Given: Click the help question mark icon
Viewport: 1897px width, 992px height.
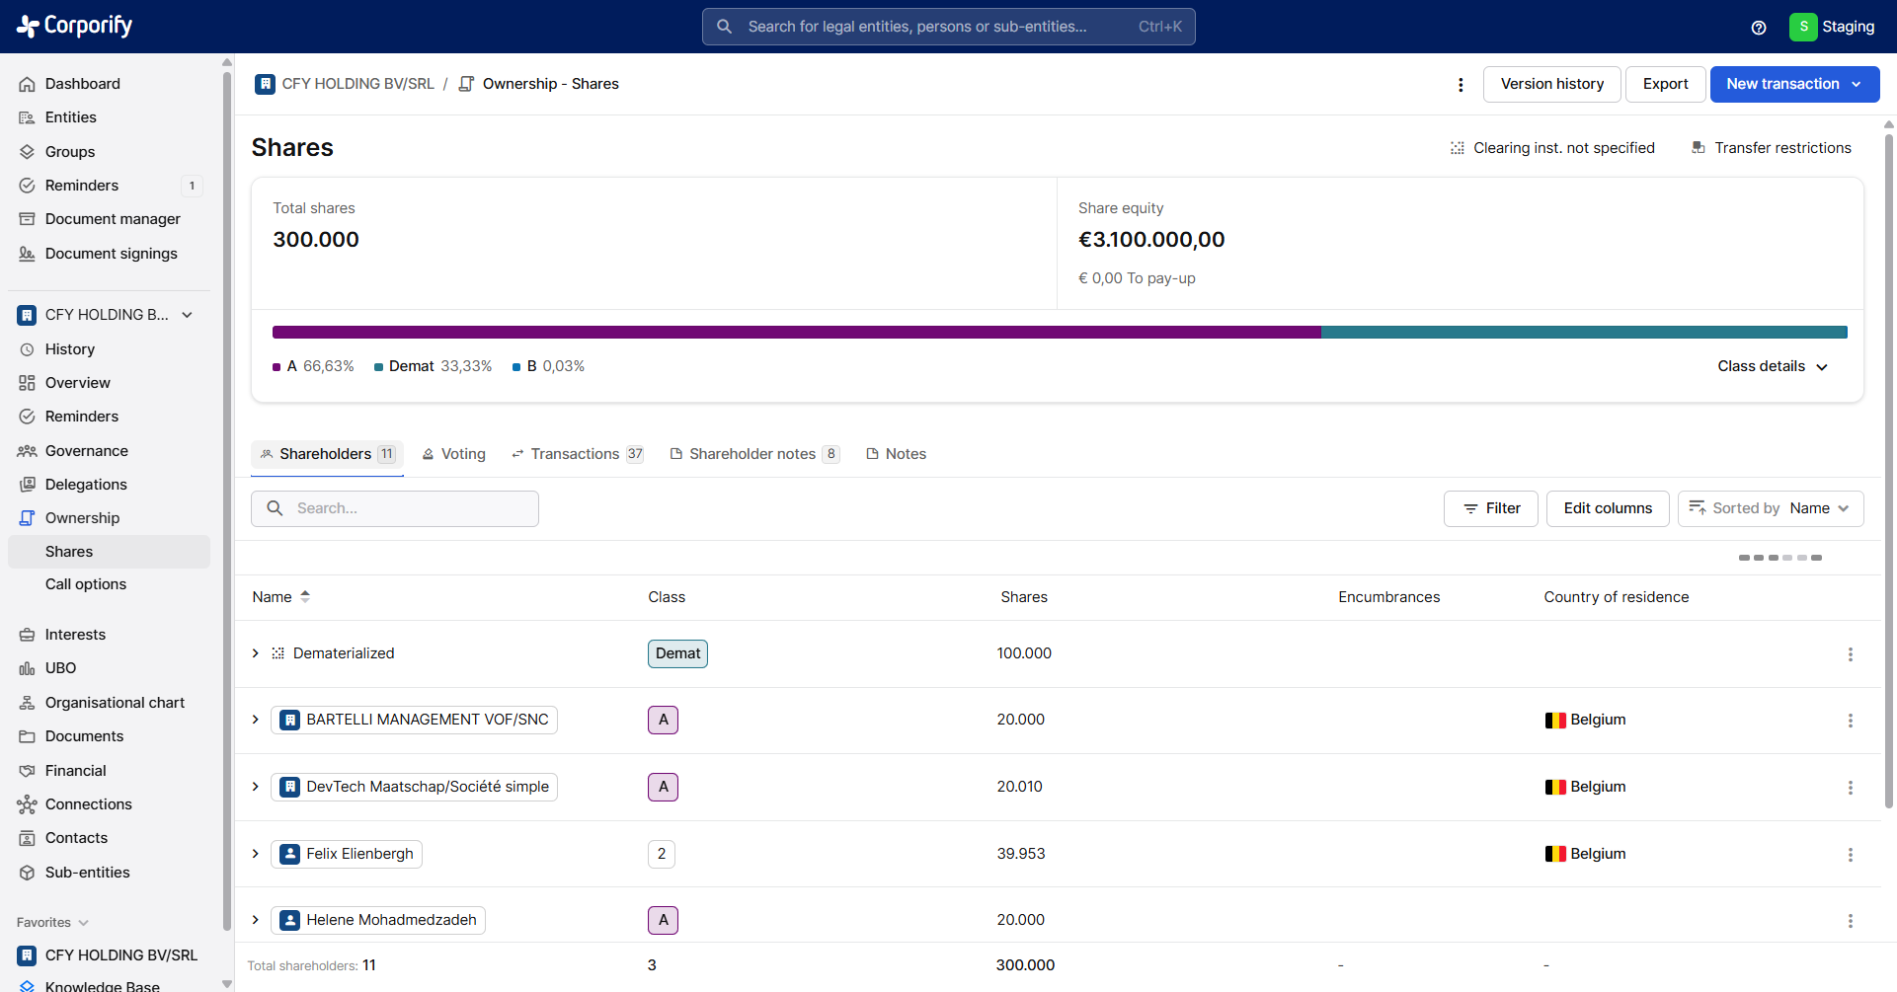Looking at the screenshot, I should (1759, 28).
